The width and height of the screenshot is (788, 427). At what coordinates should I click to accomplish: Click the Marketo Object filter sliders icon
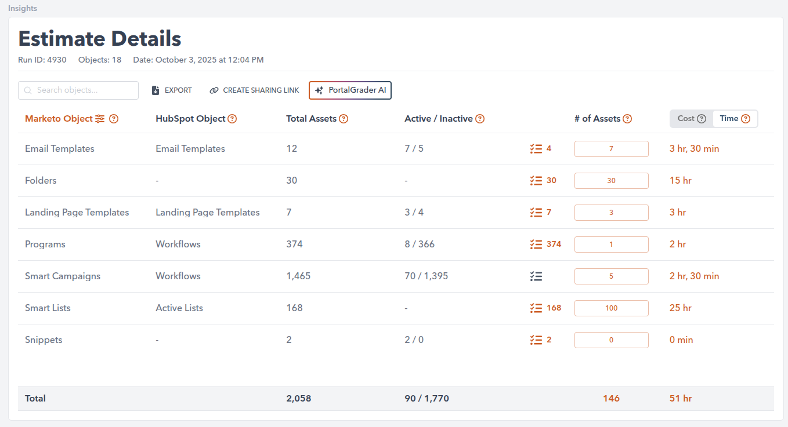pos(100,119)
